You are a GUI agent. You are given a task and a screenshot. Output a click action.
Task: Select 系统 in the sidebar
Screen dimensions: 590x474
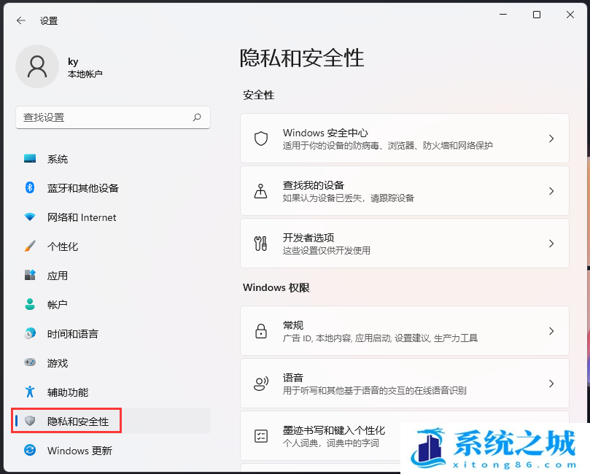(112, 159)
